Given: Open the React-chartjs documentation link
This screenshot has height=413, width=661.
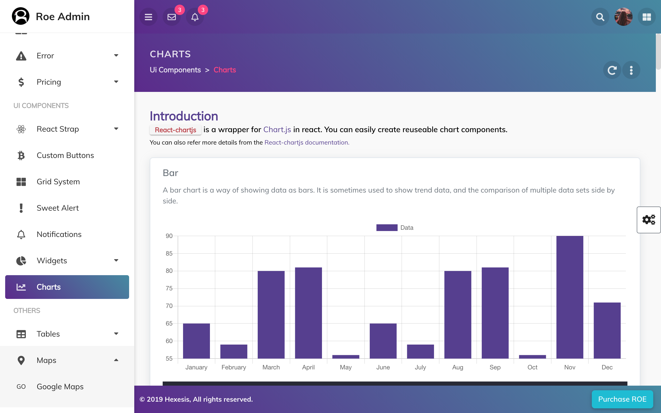Looking at the screenshot, I should [306, 142].
